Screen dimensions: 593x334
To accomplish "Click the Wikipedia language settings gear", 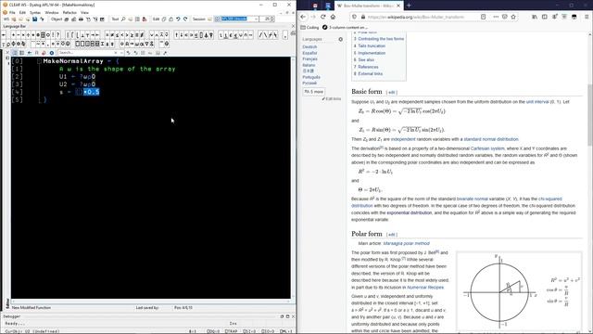I will 340,39.
